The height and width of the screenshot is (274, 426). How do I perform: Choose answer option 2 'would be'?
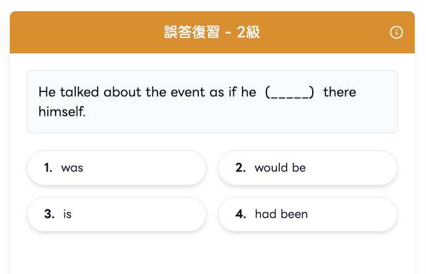pos(308,168)
